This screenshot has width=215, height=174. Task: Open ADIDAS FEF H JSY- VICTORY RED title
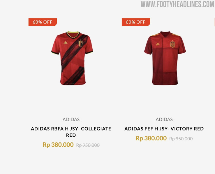164,129
